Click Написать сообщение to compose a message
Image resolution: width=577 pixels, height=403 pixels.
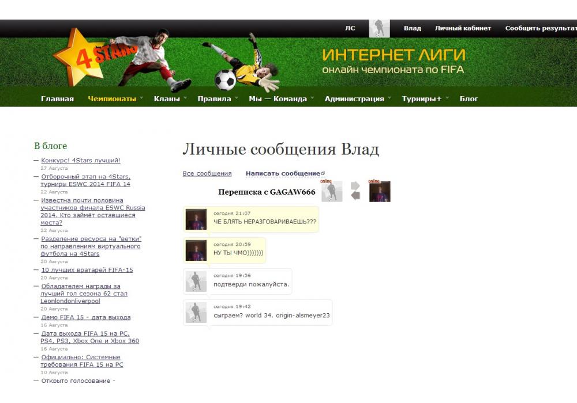283,173
